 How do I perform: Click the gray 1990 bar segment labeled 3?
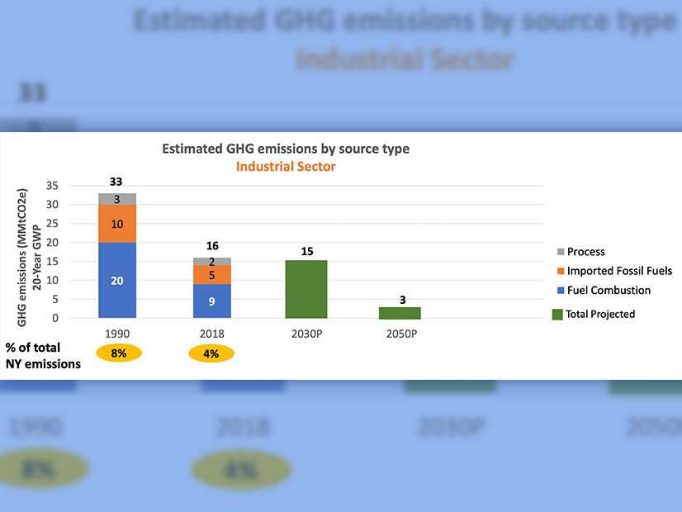coord(117,199)
